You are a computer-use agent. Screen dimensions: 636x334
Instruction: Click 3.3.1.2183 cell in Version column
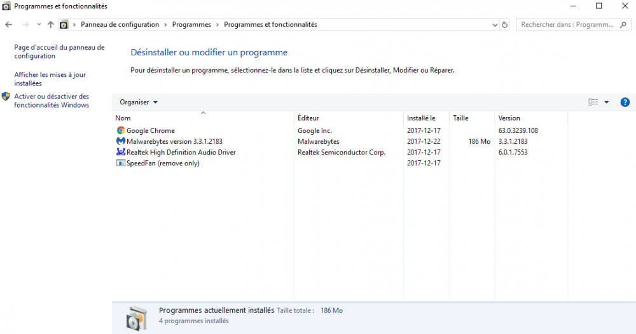[513, 142]
